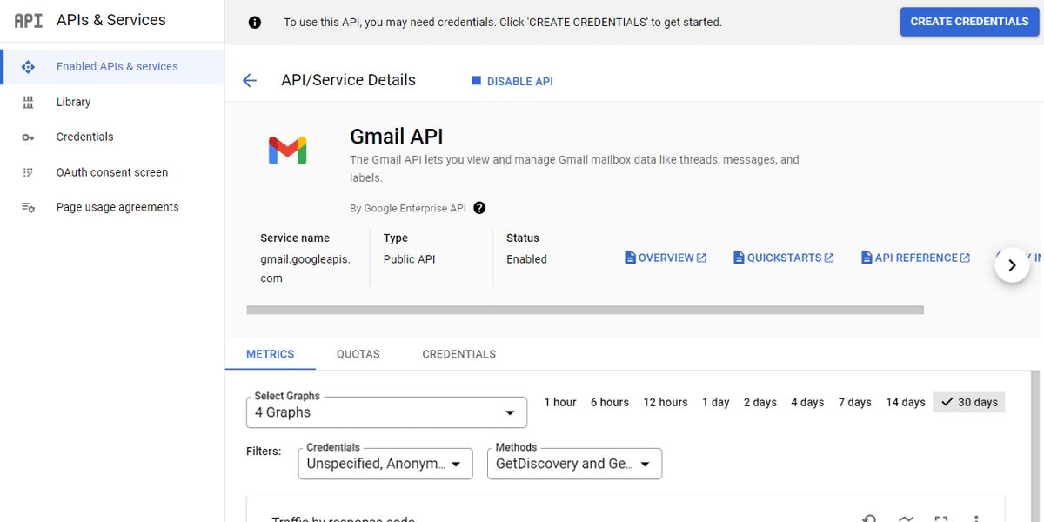Screen dimensions: 1044x522
Task: Open the Select Graphs dropdown
Action: 386,412
